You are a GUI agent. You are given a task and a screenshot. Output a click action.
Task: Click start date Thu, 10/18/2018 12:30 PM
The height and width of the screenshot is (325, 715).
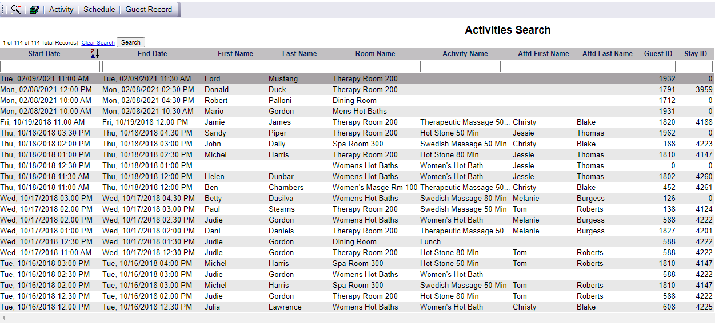click(x=45, y=165)
